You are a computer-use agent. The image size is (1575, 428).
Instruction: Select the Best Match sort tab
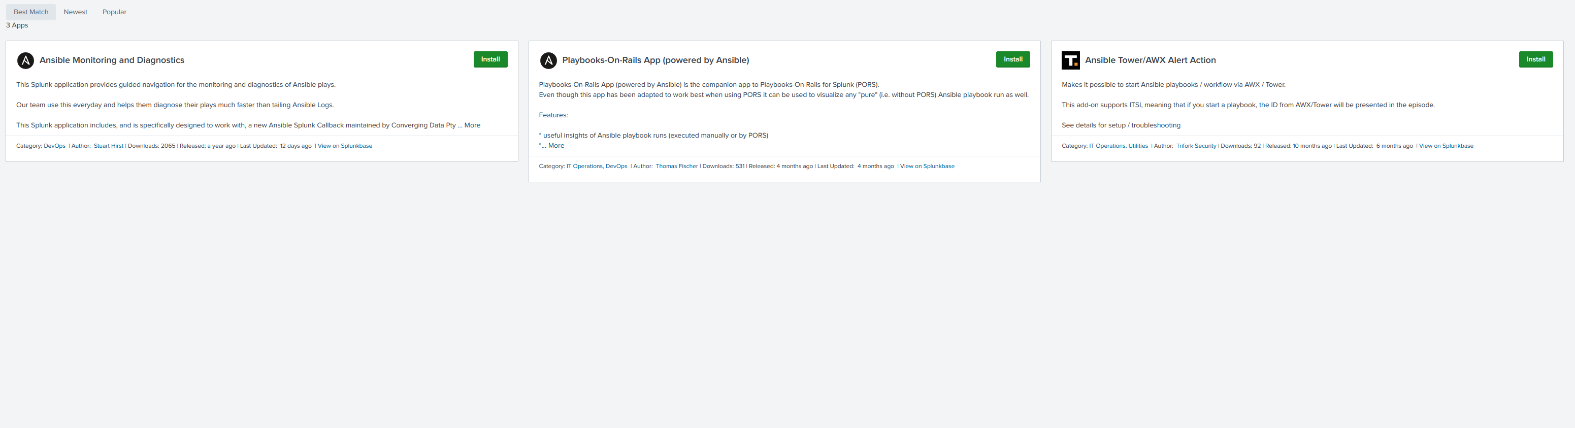coord(30,12)
